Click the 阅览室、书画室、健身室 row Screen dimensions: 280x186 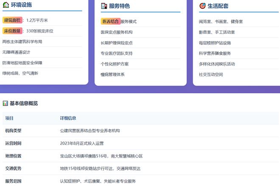pyautogui.click(x=239, y=22)
